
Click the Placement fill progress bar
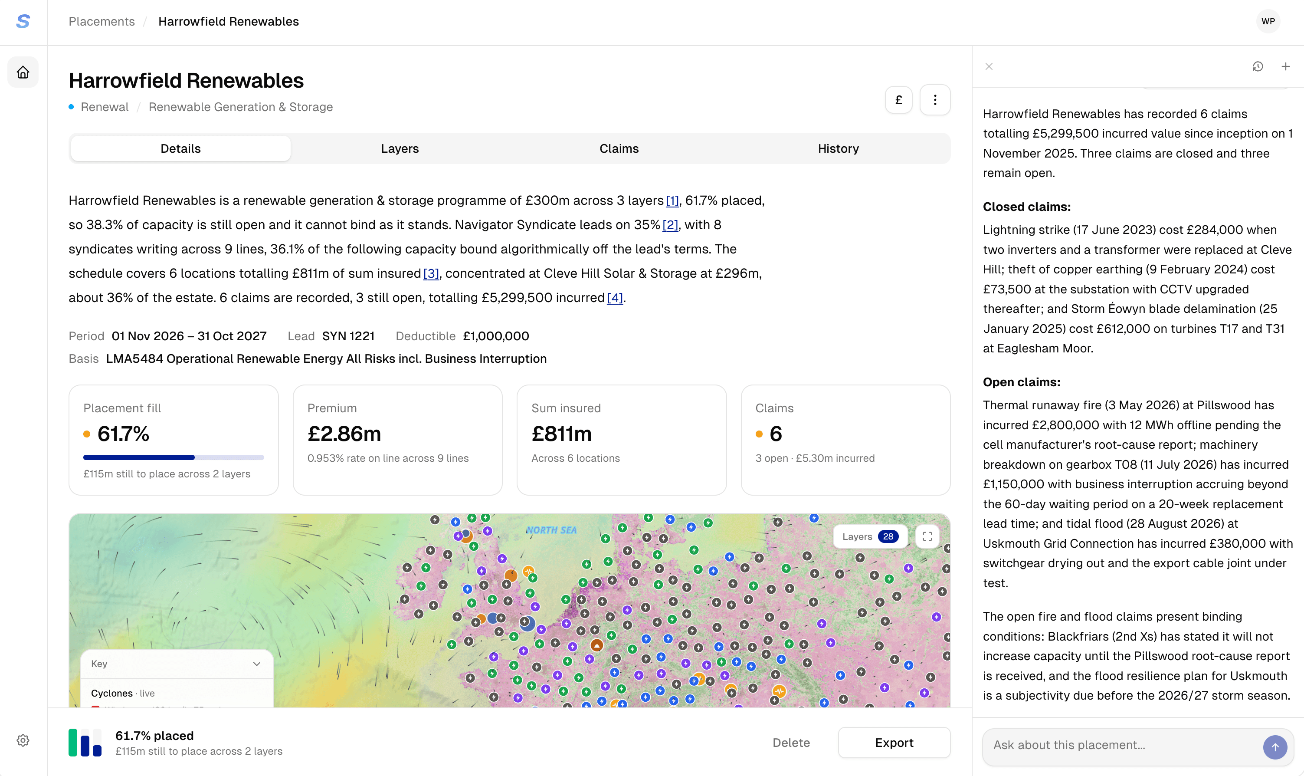[174, 457]
